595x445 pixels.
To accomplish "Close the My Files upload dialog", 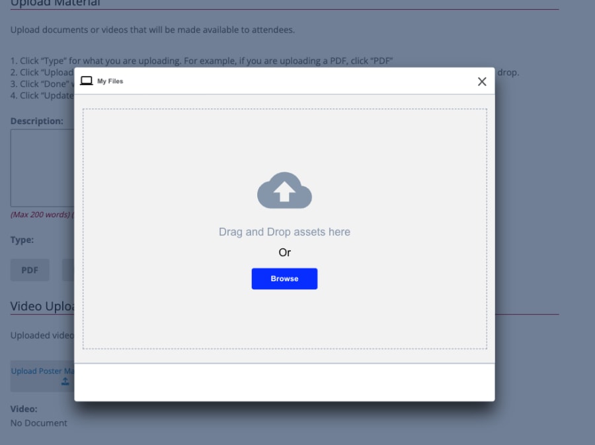I will [482, 81].
